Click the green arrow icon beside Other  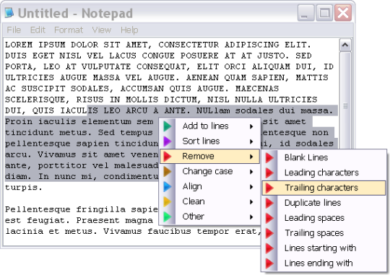tap(168, 217)
